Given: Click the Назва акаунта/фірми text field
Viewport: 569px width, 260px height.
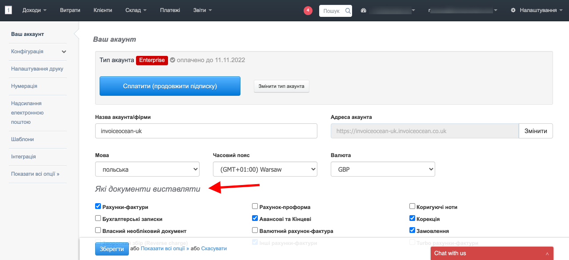Looking at the screenshot, I should 206,131.
